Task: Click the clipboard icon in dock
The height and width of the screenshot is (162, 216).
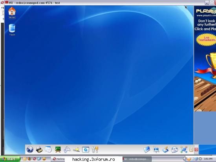Action: pyautogui.click(x=191, y=149)
